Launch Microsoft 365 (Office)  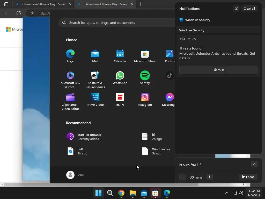click(x=70, y=80)
